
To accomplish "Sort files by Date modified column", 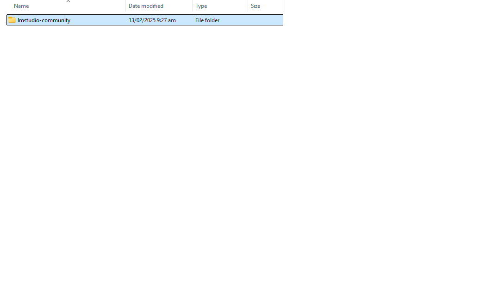I will [x=146, y=6].
